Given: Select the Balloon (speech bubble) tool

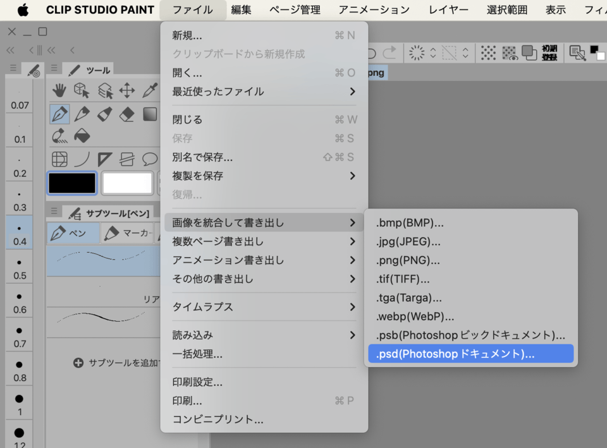Looking at the screenshot, I should click(150, 159).
